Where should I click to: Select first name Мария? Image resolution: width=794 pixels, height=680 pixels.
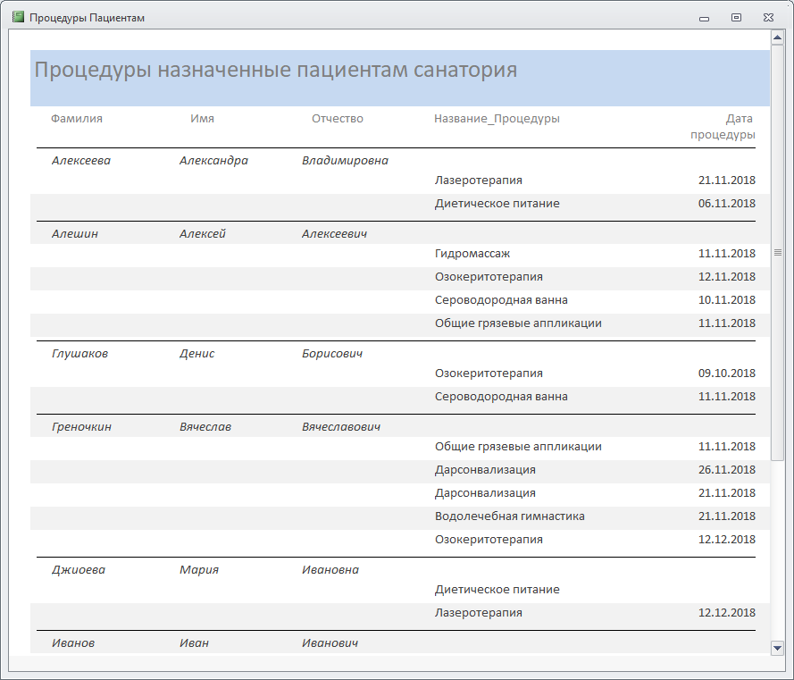tap(199, 570)
